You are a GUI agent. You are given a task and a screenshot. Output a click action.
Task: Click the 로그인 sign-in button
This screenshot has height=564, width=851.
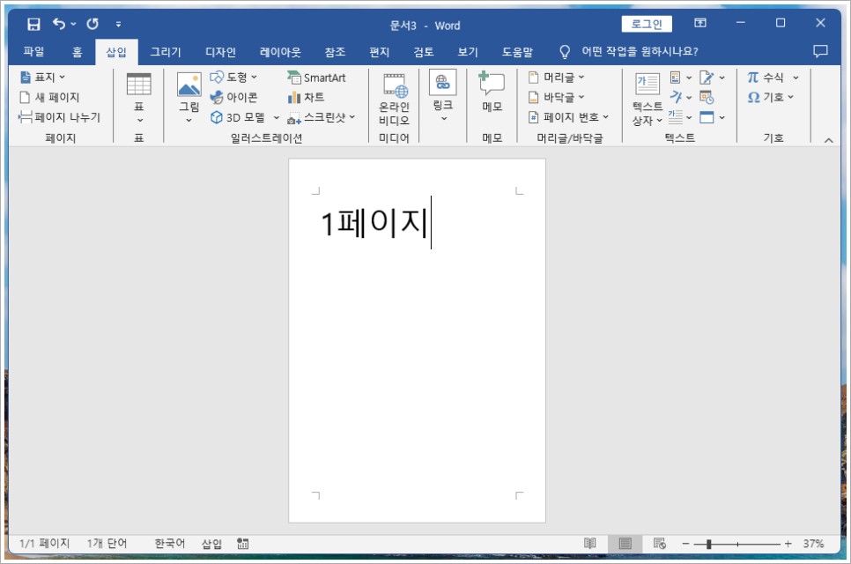pyautogui.click(x=647, y=24)
